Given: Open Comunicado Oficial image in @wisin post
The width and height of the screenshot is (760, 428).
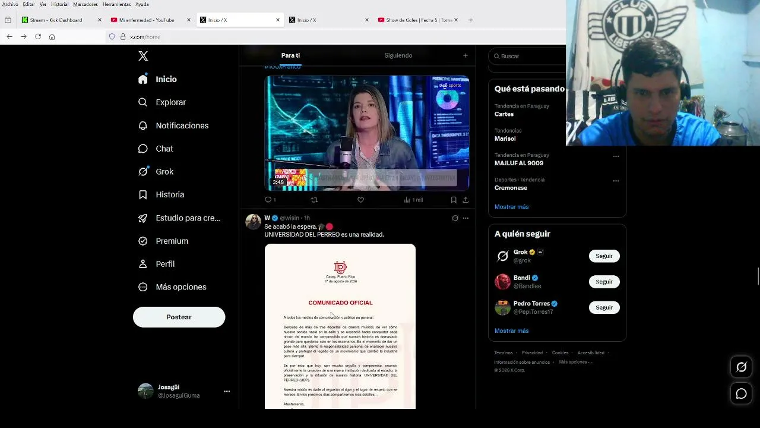Looking at the screenshot, I should pyautogui.click(x=340, y=326).
